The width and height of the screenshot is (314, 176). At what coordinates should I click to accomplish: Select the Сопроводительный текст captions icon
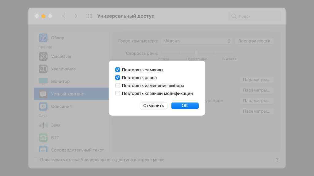tap(43, 149)
